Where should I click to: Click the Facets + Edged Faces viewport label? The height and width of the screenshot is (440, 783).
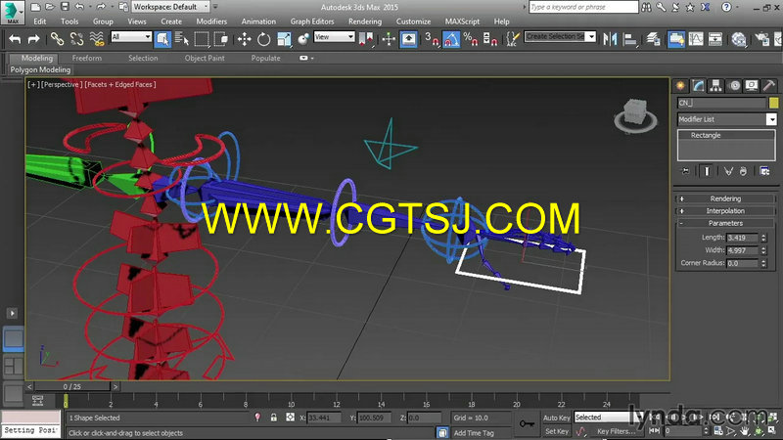[x=119, y=85]
